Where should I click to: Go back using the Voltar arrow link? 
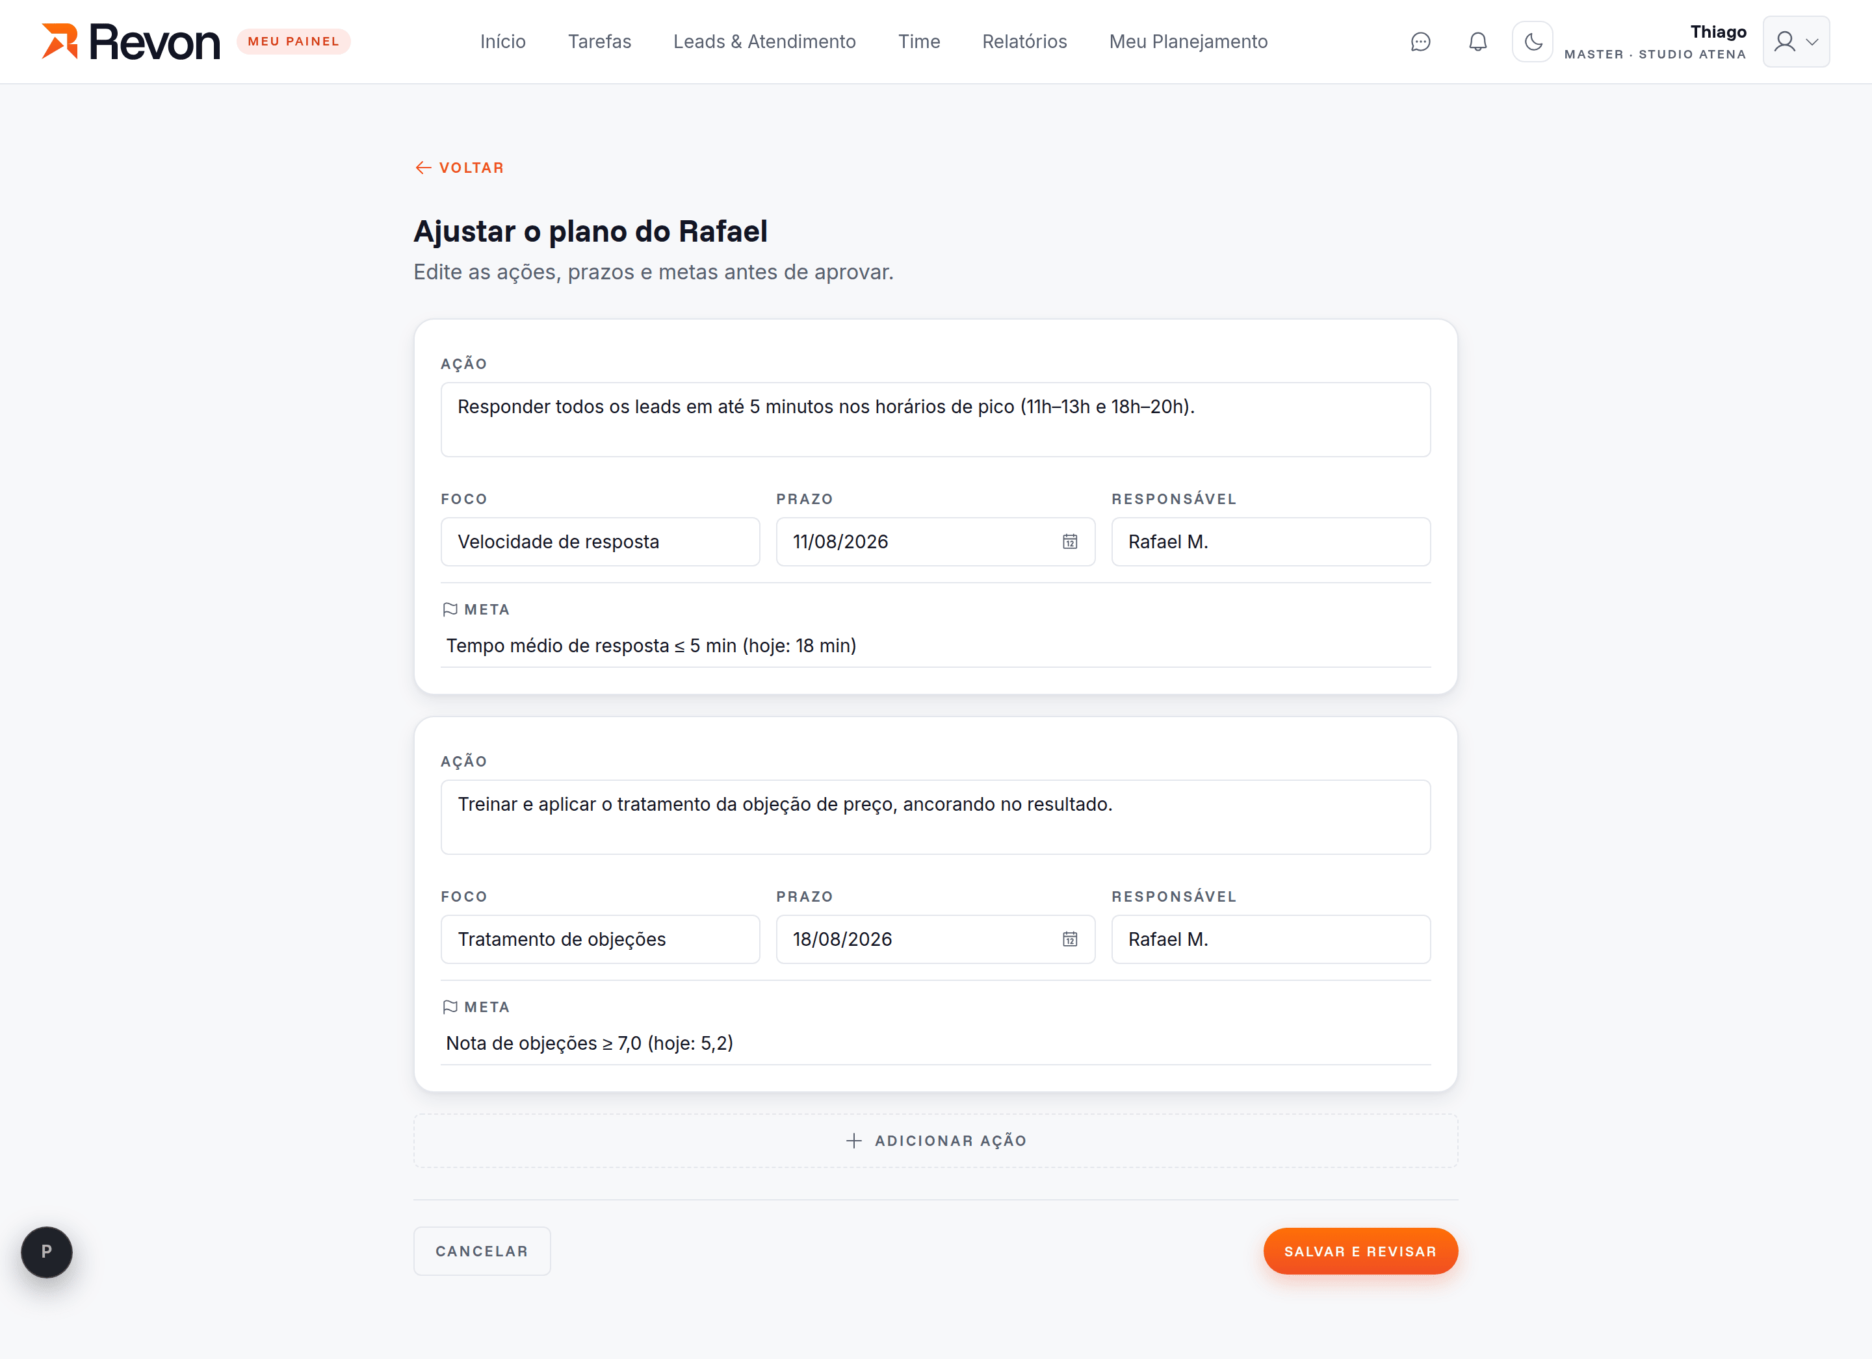click(460, 168)
